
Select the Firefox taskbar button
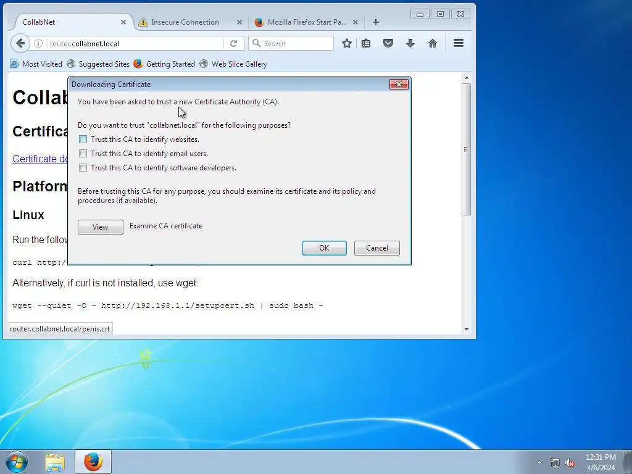[x=93, y=462]
